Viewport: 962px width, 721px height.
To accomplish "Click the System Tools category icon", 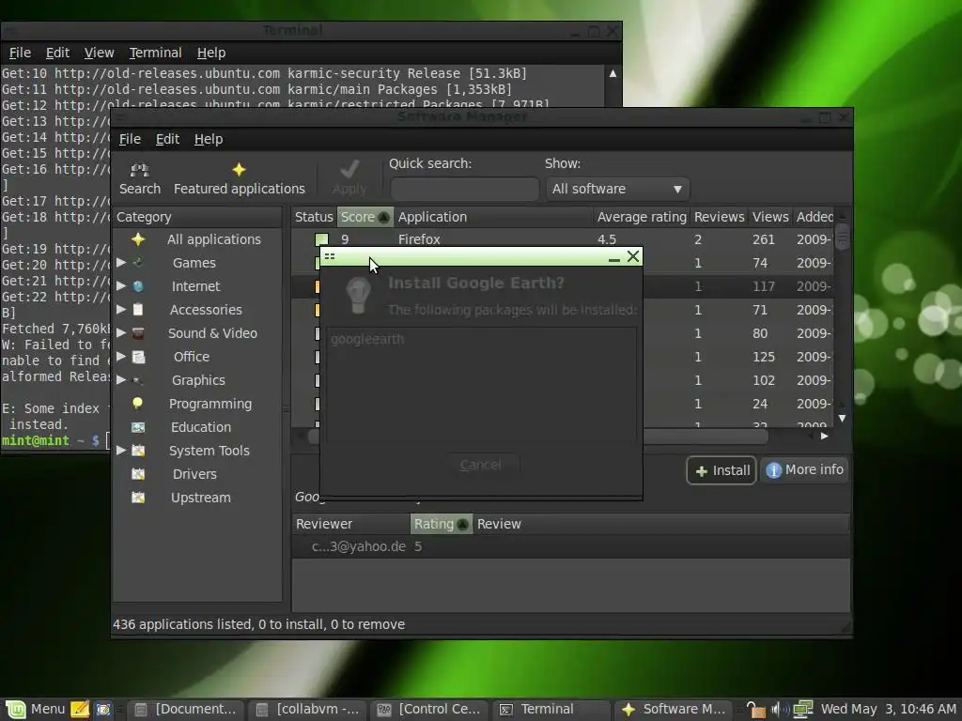I will 138,451.
